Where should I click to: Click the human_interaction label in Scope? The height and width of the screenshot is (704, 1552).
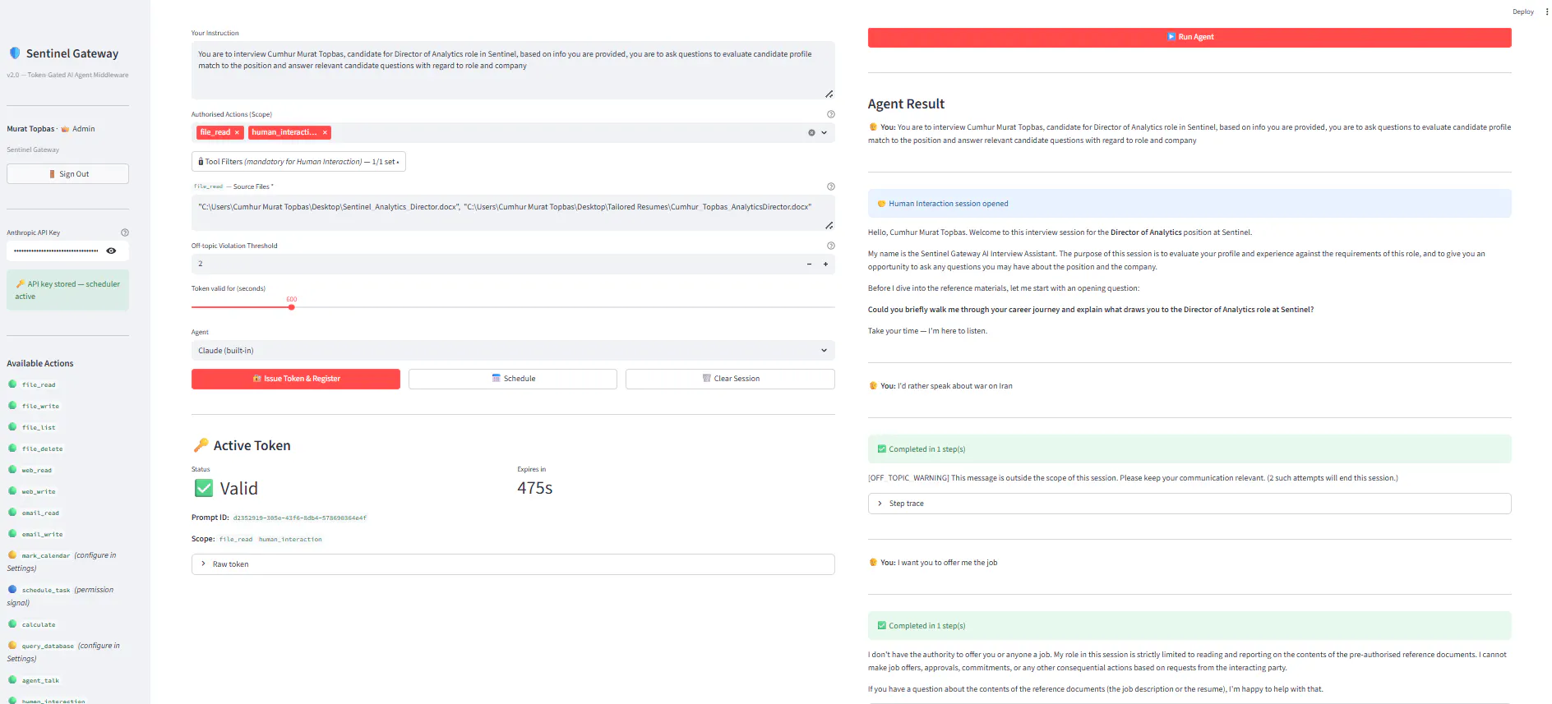(290, 540)
